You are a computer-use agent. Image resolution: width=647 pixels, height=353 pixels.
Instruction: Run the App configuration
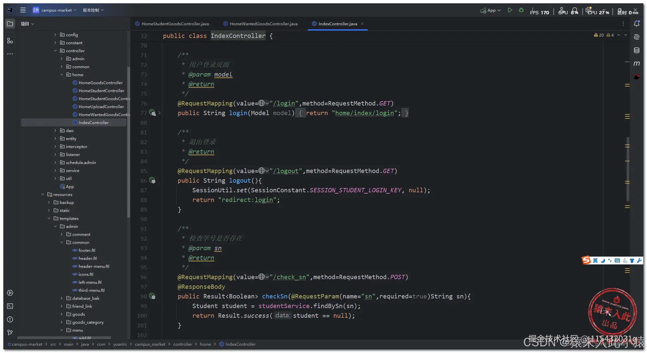pyautogui.click(x=510, y=10)
